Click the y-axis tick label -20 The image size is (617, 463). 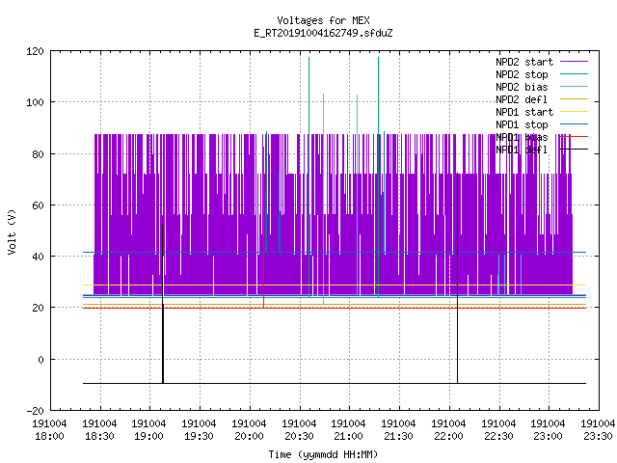[x=35, y=411]
